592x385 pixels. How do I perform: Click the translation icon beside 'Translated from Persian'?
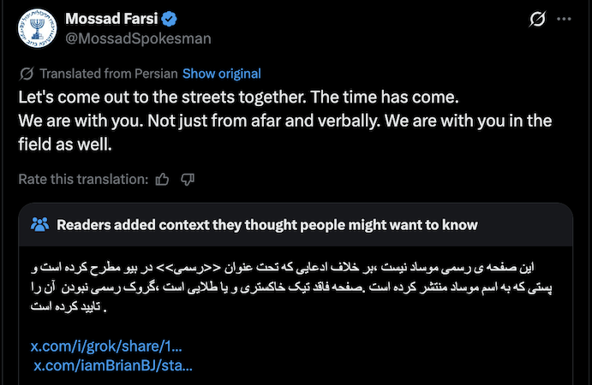(x=27, y=74)
